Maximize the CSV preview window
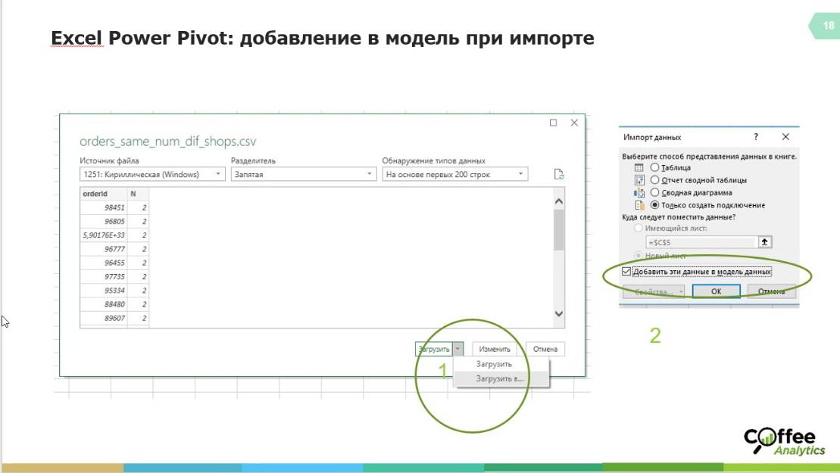Screen dimensions: 840x473 click(x=553, y=123)
